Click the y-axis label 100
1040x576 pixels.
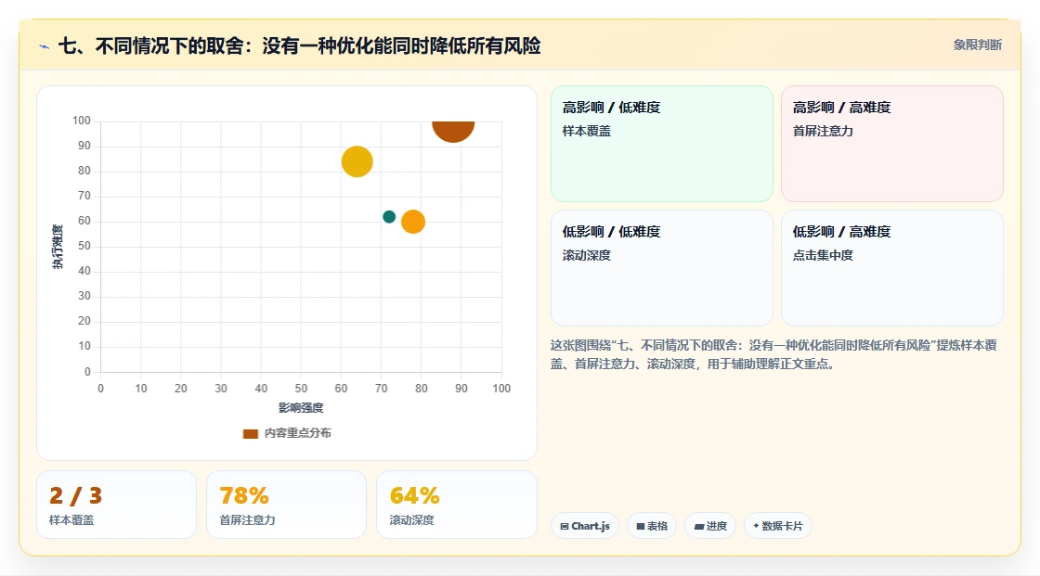pos(82,121)
